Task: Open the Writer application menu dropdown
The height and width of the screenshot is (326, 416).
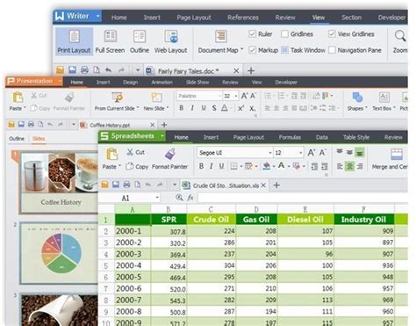Action: [97, 16]
